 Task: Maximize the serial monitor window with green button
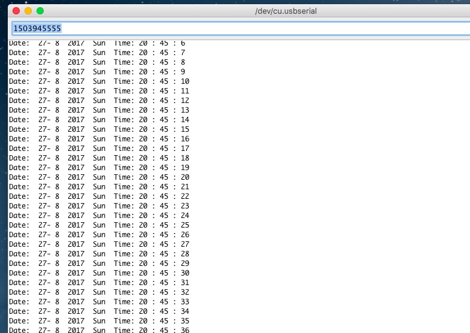(x=40, y=11)
